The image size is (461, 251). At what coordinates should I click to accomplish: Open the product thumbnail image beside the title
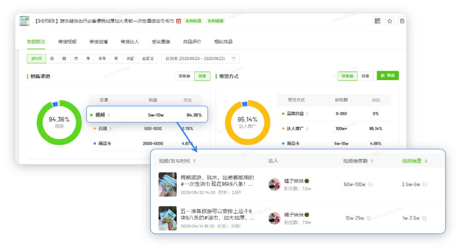tap(24, 21)
